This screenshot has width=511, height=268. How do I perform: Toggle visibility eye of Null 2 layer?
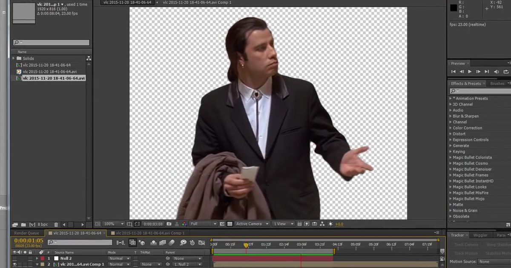(x=15, y=258)
